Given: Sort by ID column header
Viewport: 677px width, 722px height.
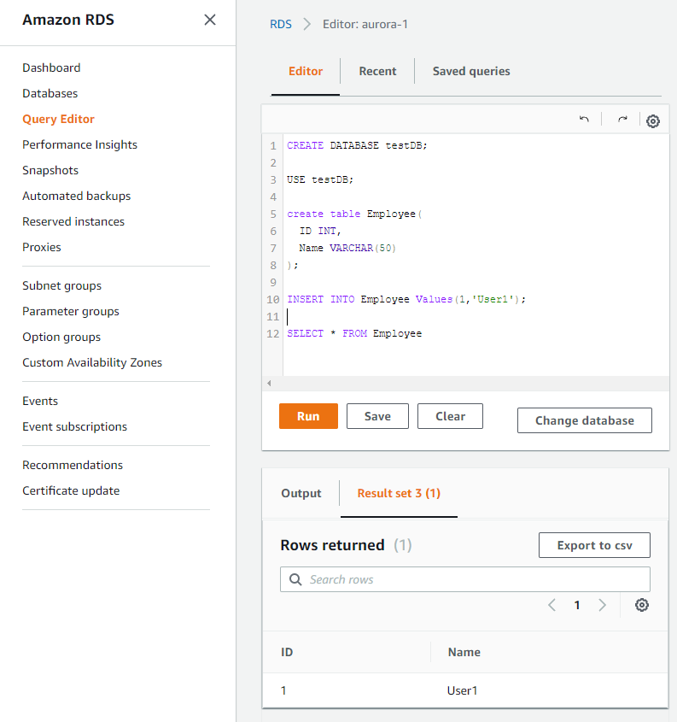Looking at the screenshot, I should [287, 652].
